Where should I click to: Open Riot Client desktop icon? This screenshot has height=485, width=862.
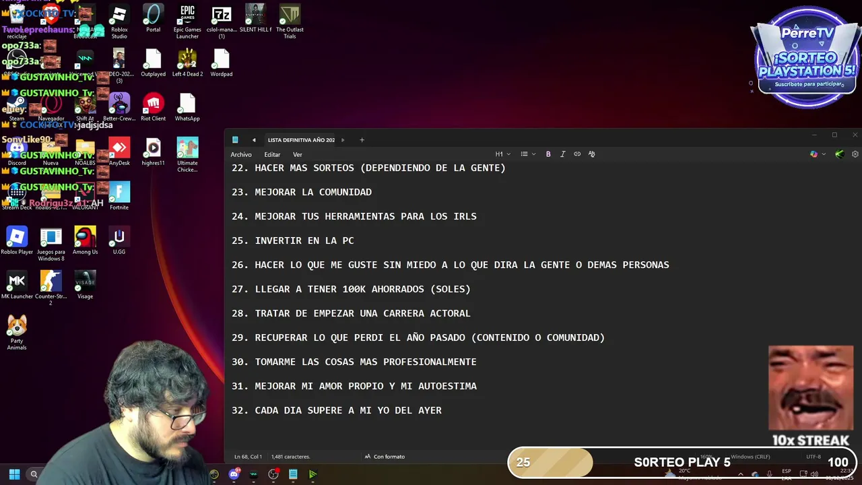point(154,108)
